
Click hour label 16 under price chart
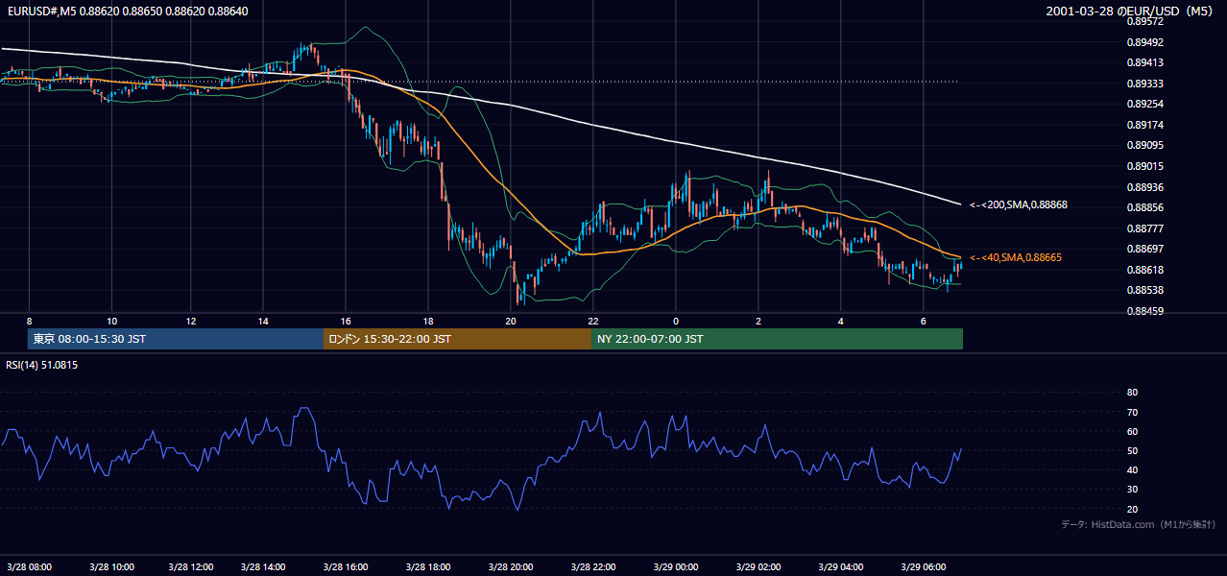click(346, 321)
